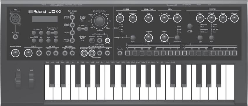Move Cursor left button

click(34, 33)
